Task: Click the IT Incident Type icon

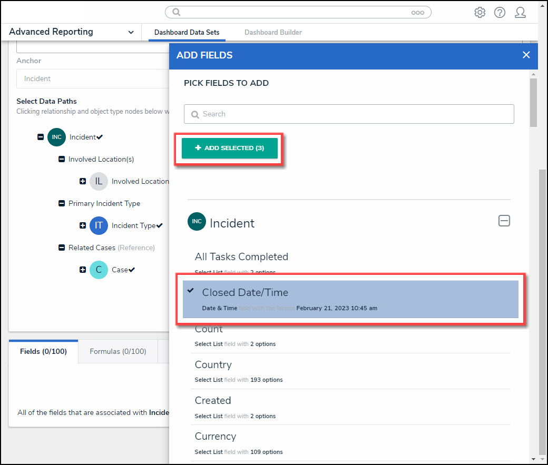Action: (x=98, y=225)
